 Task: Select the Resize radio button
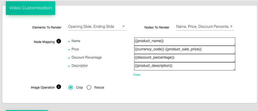tap(89, 88)
